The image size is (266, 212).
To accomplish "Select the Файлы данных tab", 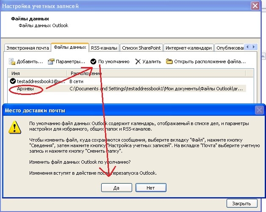I will pos(70,47).
